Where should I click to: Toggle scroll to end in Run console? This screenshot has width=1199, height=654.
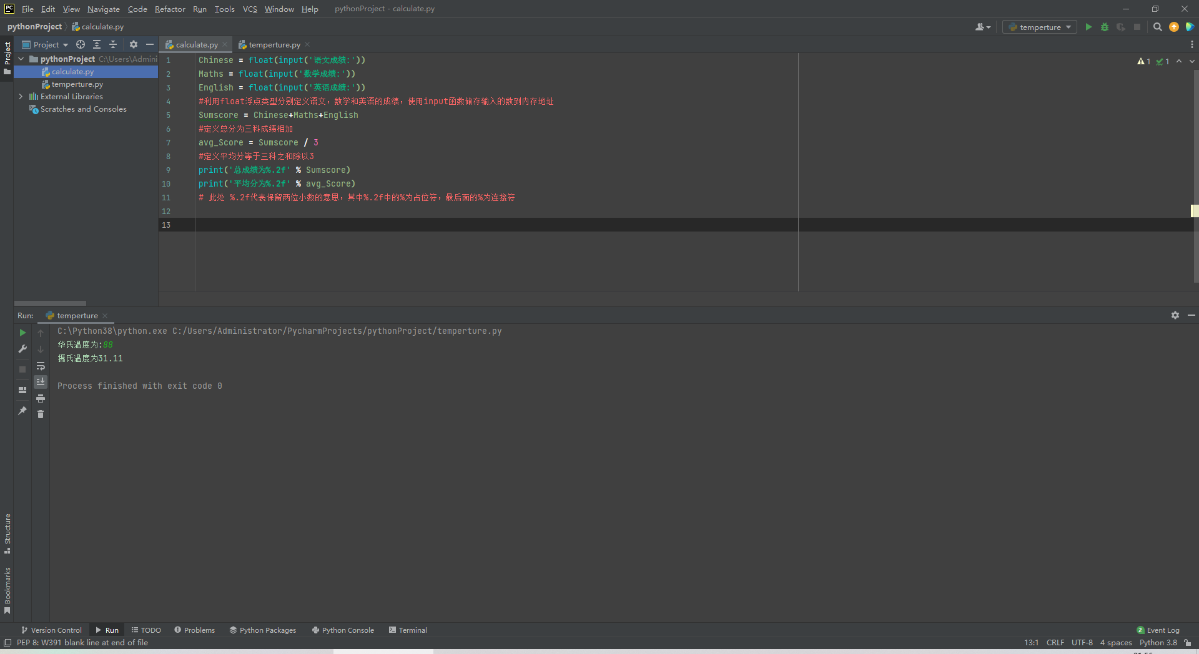click(x=41, y=381)
